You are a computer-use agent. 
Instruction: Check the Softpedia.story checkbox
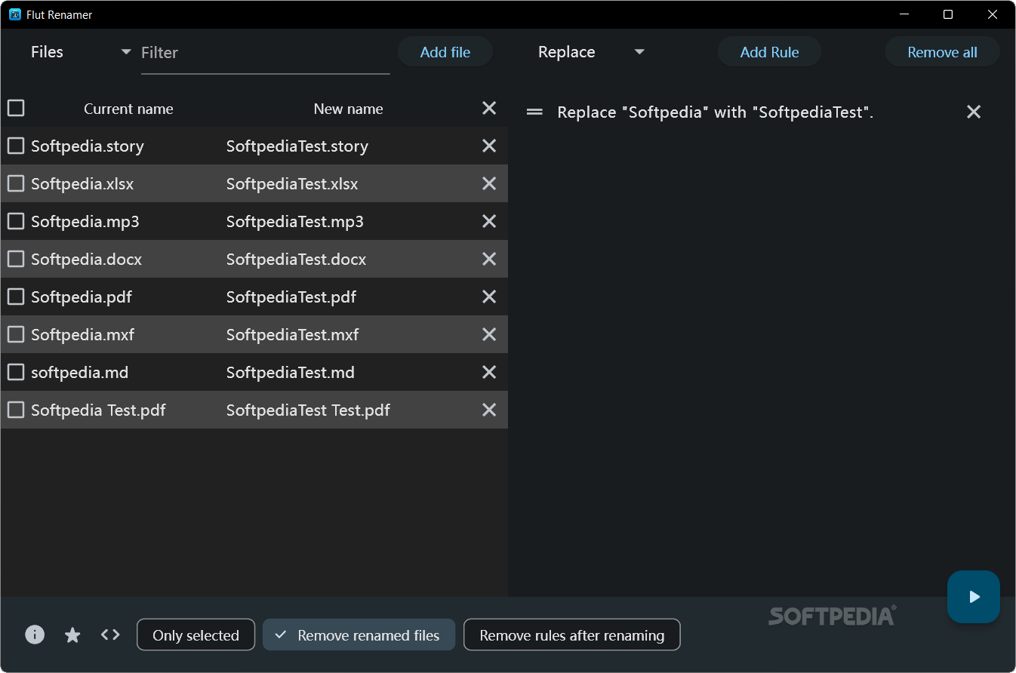pos(16,146)
